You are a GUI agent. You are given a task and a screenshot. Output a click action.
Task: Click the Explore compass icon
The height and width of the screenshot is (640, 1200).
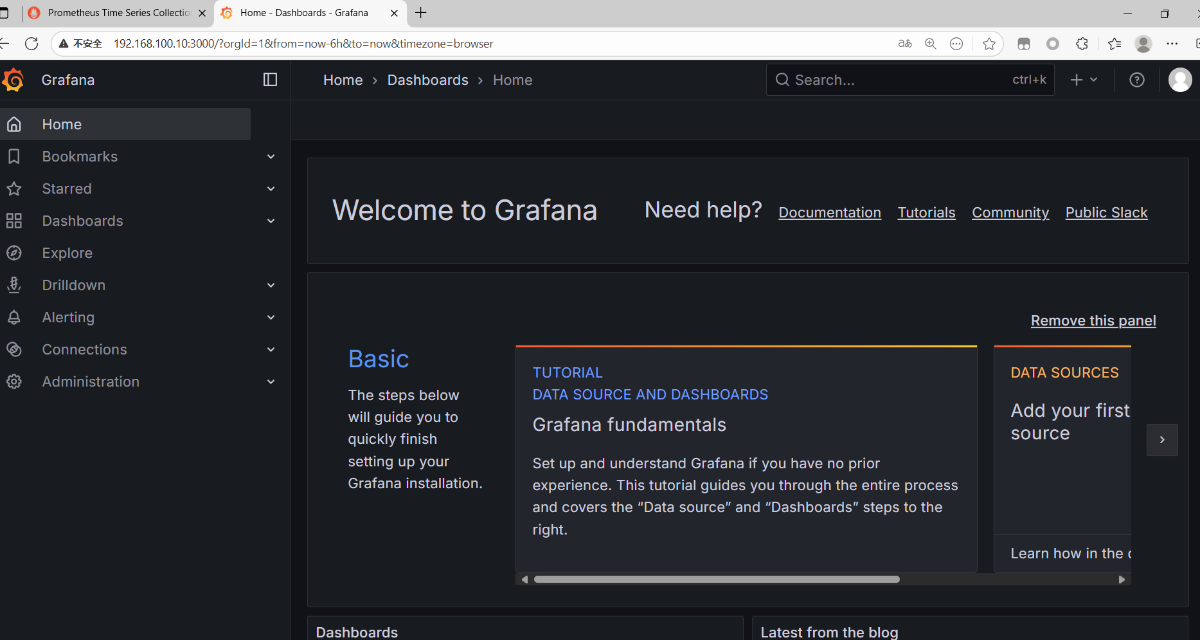(x=14, y=253)
